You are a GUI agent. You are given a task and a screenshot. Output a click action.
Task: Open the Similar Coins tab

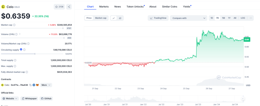point(169,7)
